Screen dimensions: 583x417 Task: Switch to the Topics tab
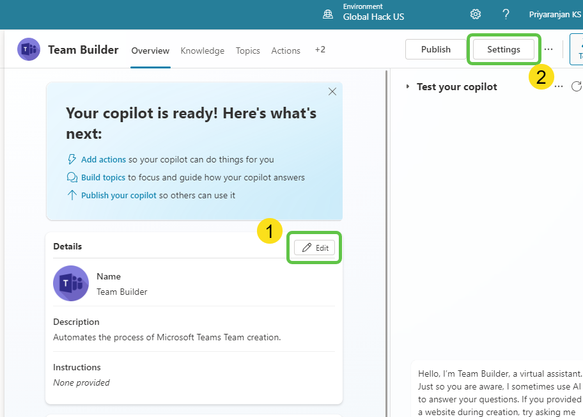coord(247,51)
